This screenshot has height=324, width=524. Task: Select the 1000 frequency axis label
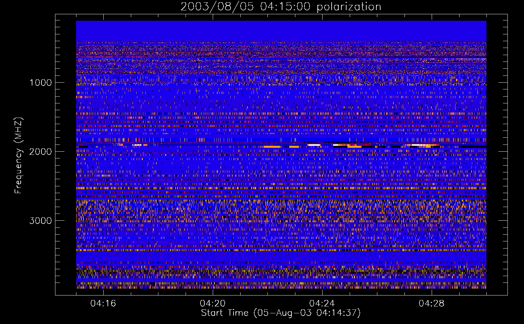point(41,83)
